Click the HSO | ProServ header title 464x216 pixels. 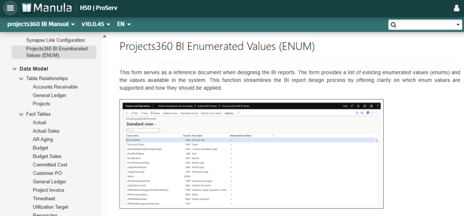[98, 8]
